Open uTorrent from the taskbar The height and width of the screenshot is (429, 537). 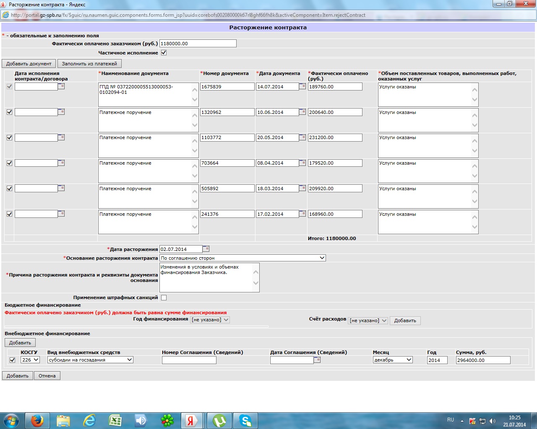coord(219,420)
